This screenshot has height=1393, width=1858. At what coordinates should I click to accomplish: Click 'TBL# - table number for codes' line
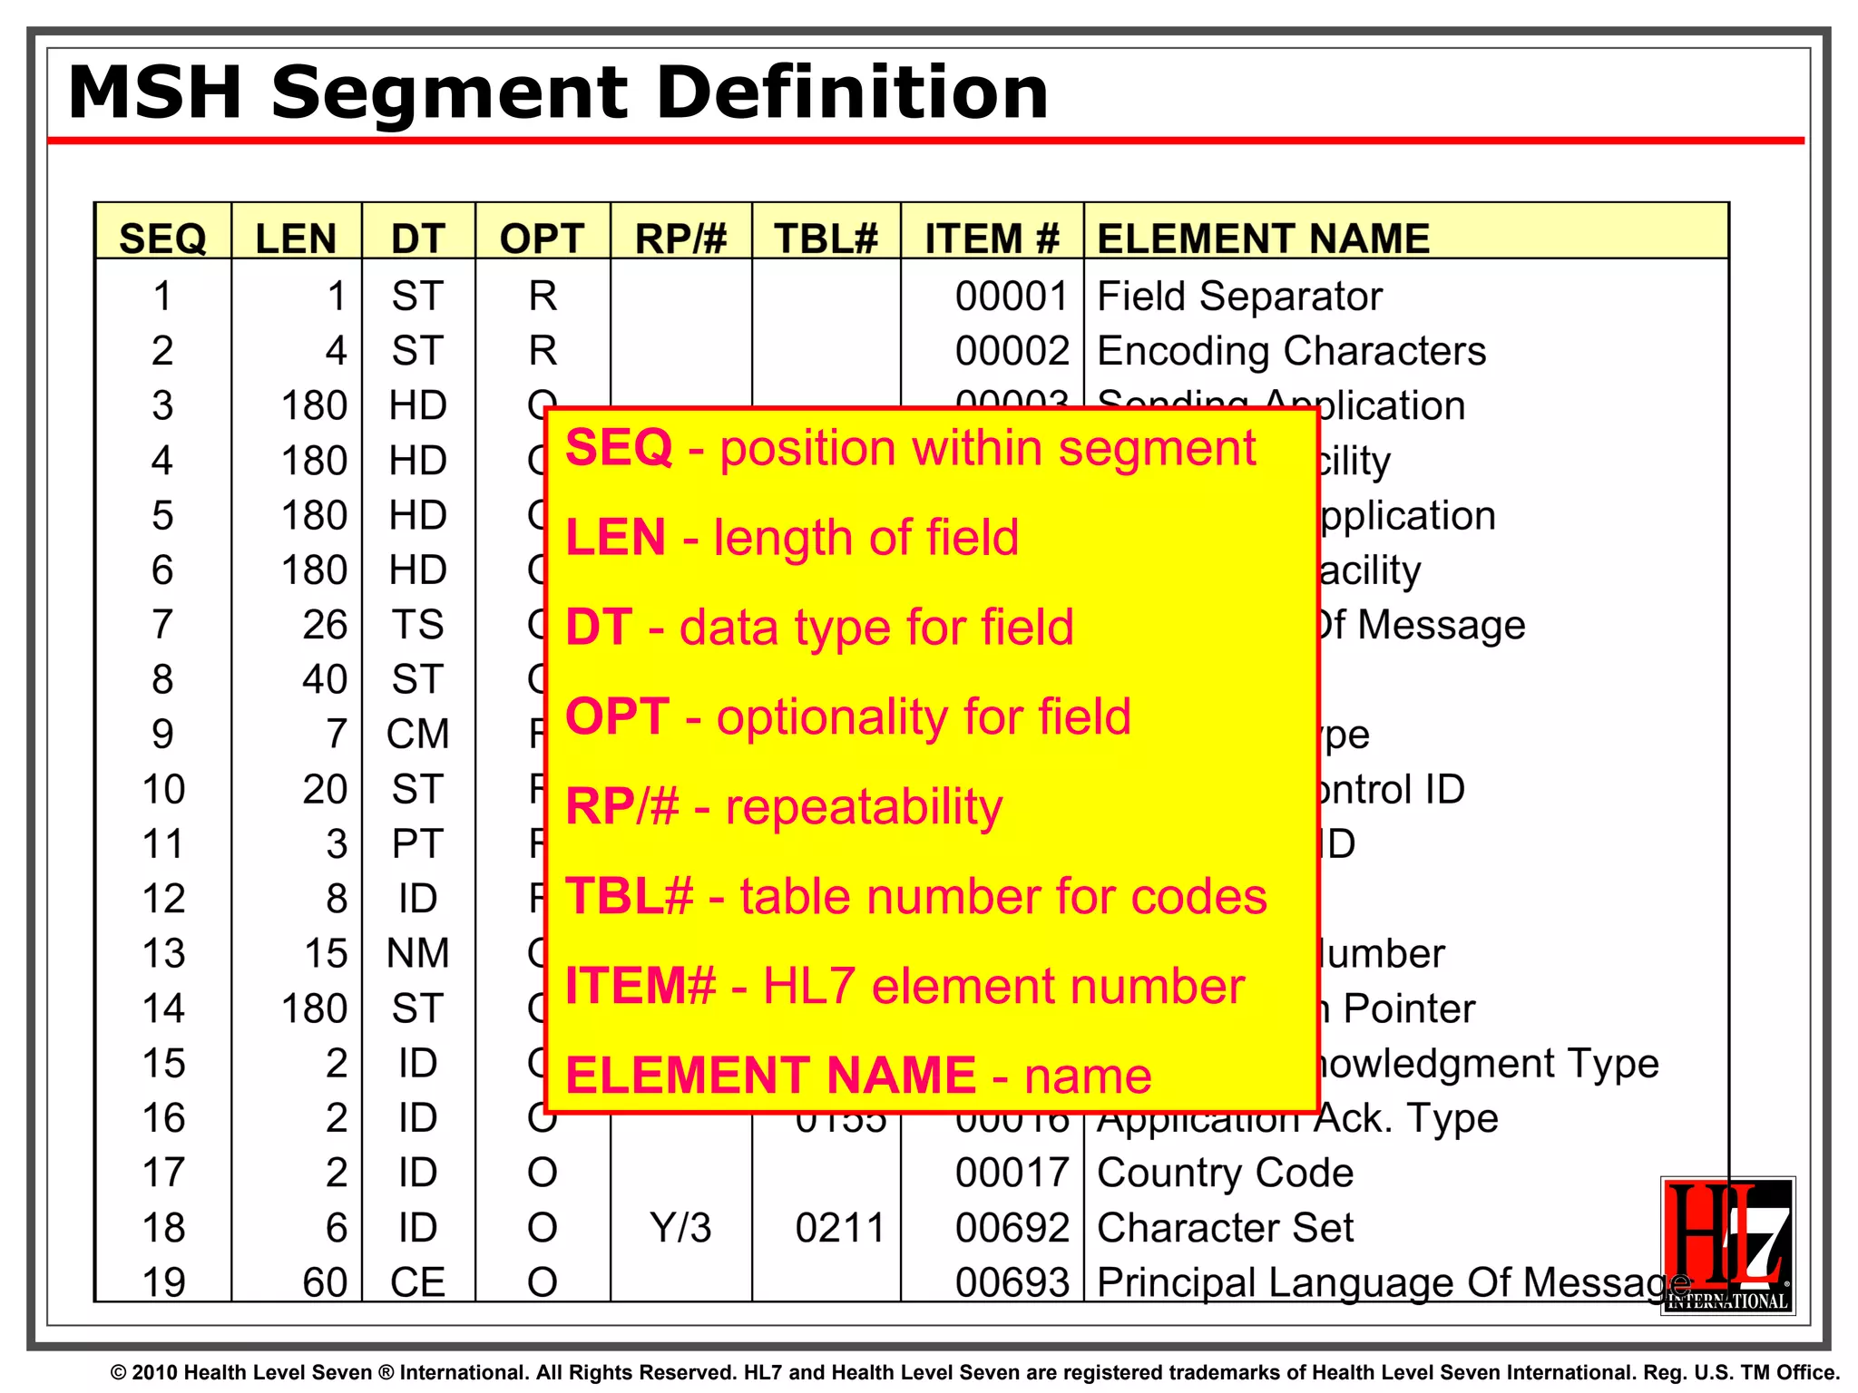pos(915,897)
